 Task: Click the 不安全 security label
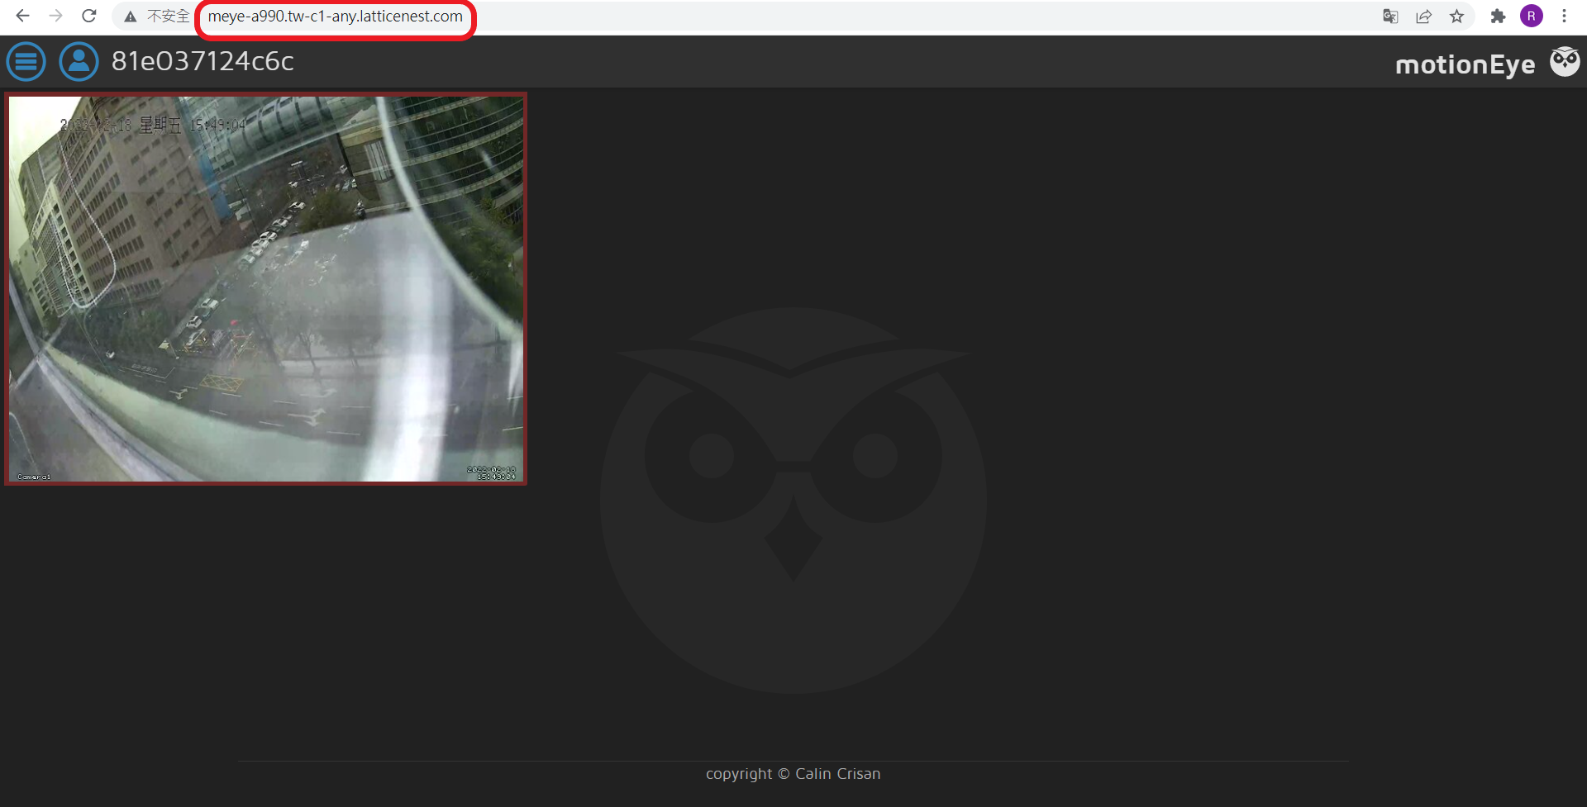(x=168, y=17)
